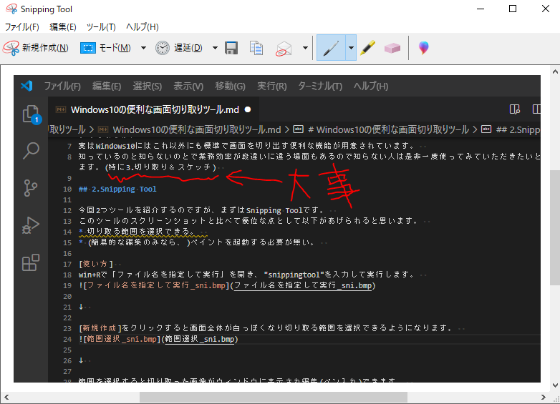Open the 遅延 delay dropdown arrow

215,48
